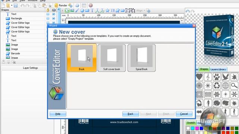Choose the Soft cover book template

point(112,58)
